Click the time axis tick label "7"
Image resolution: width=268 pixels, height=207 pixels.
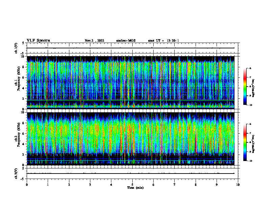tap(175, 185)
